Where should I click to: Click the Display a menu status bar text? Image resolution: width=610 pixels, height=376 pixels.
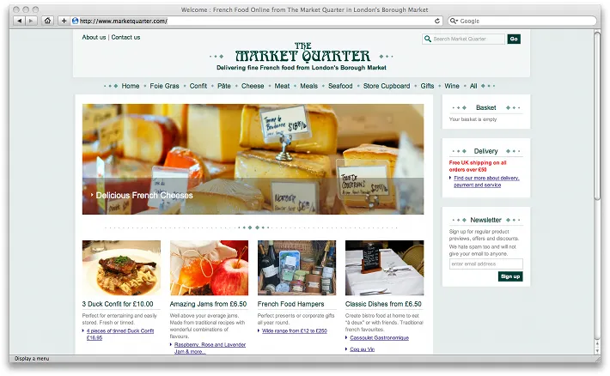coord(32,359)
